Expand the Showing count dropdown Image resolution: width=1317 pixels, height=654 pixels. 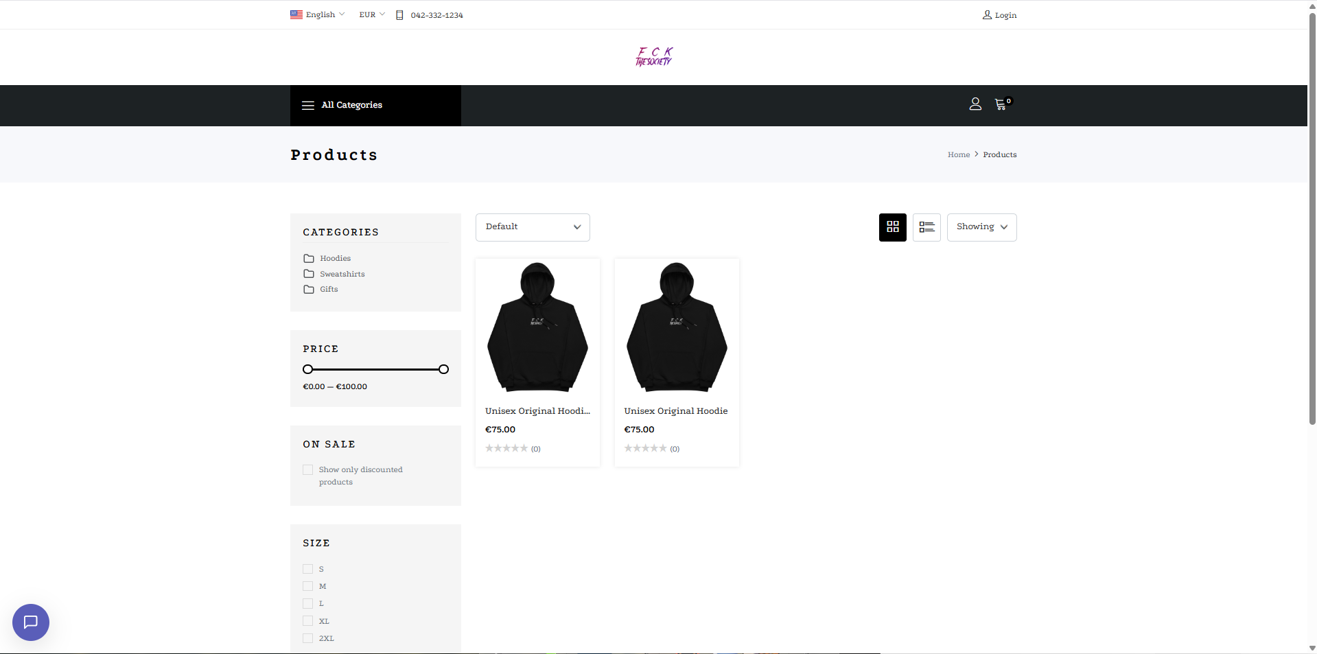point(981,227)
